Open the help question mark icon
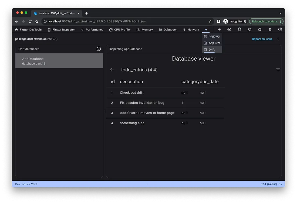The width and height of the screenshot is (297, 203). 280,29
